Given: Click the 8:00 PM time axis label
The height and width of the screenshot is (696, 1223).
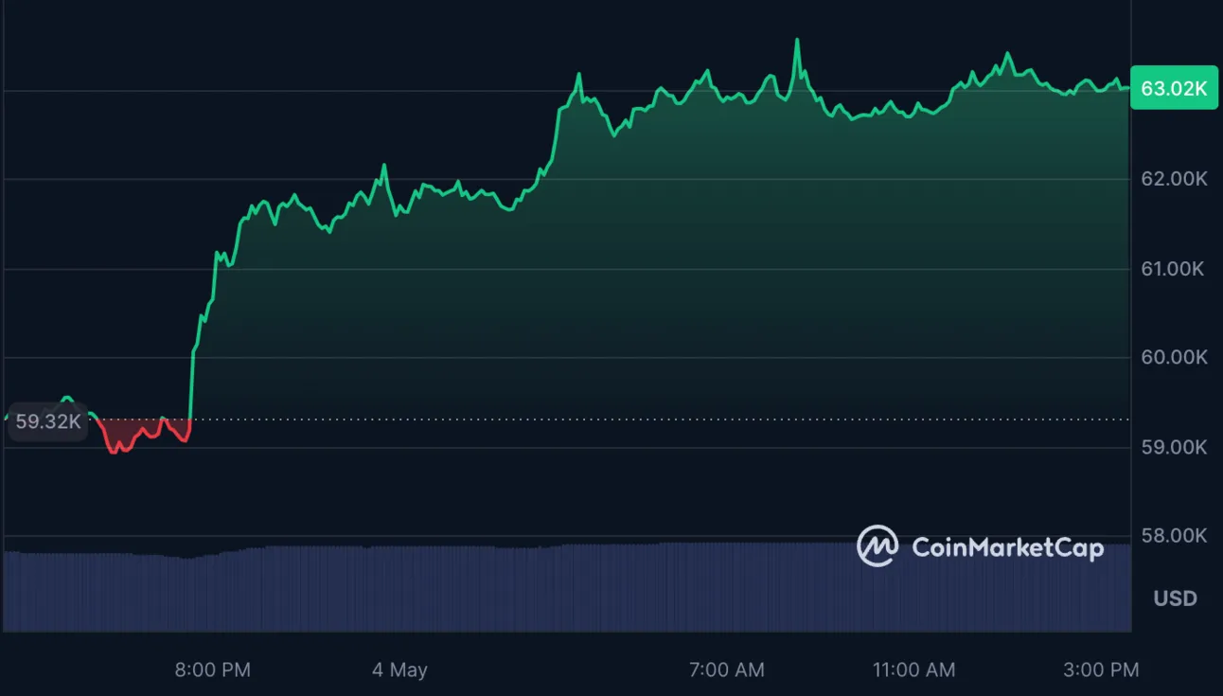Looking at the screenshot, I should point(213,670).
